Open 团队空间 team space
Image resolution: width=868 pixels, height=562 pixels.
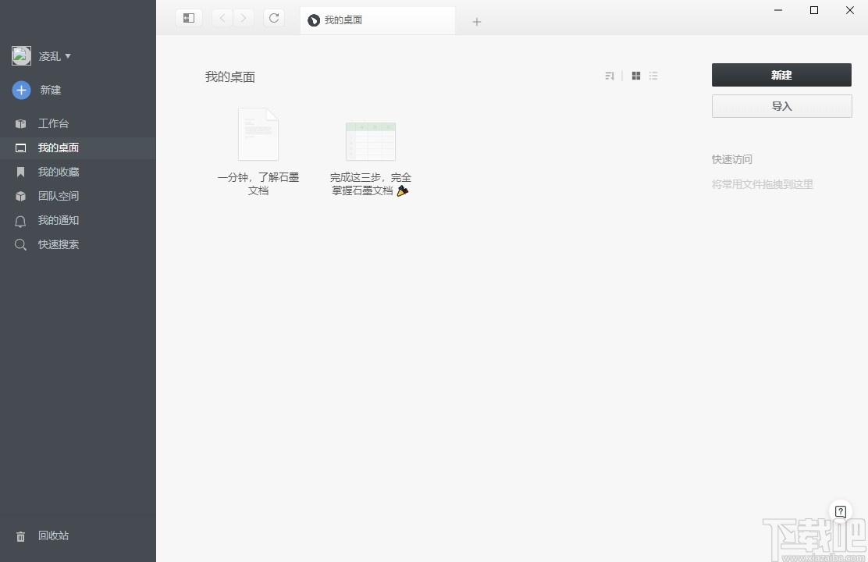[x=58, y=196]
